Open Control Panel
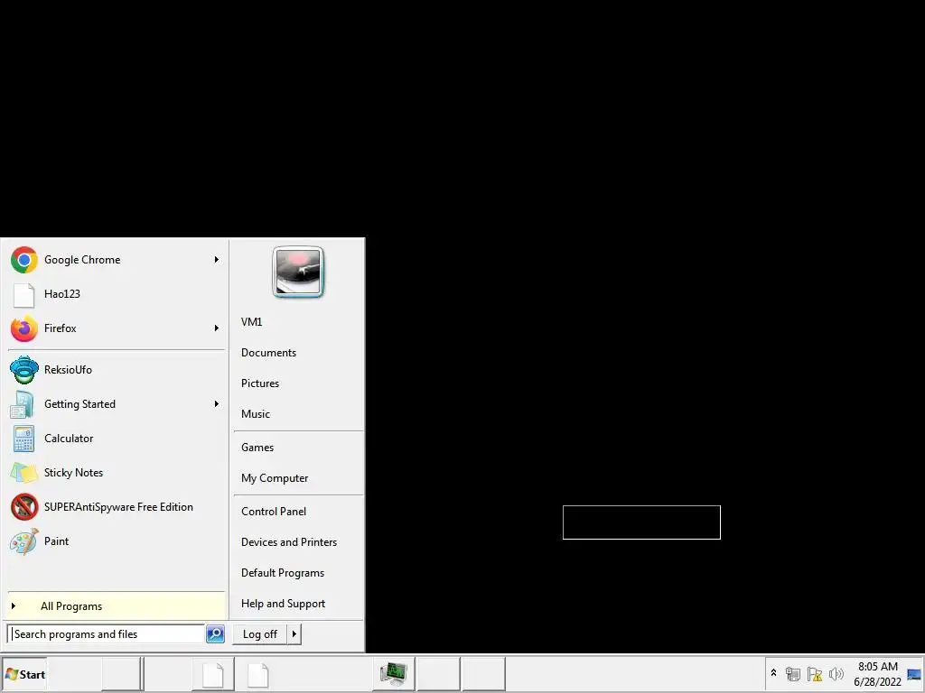The height and width of the screenshot is (693, 925). 273,512
